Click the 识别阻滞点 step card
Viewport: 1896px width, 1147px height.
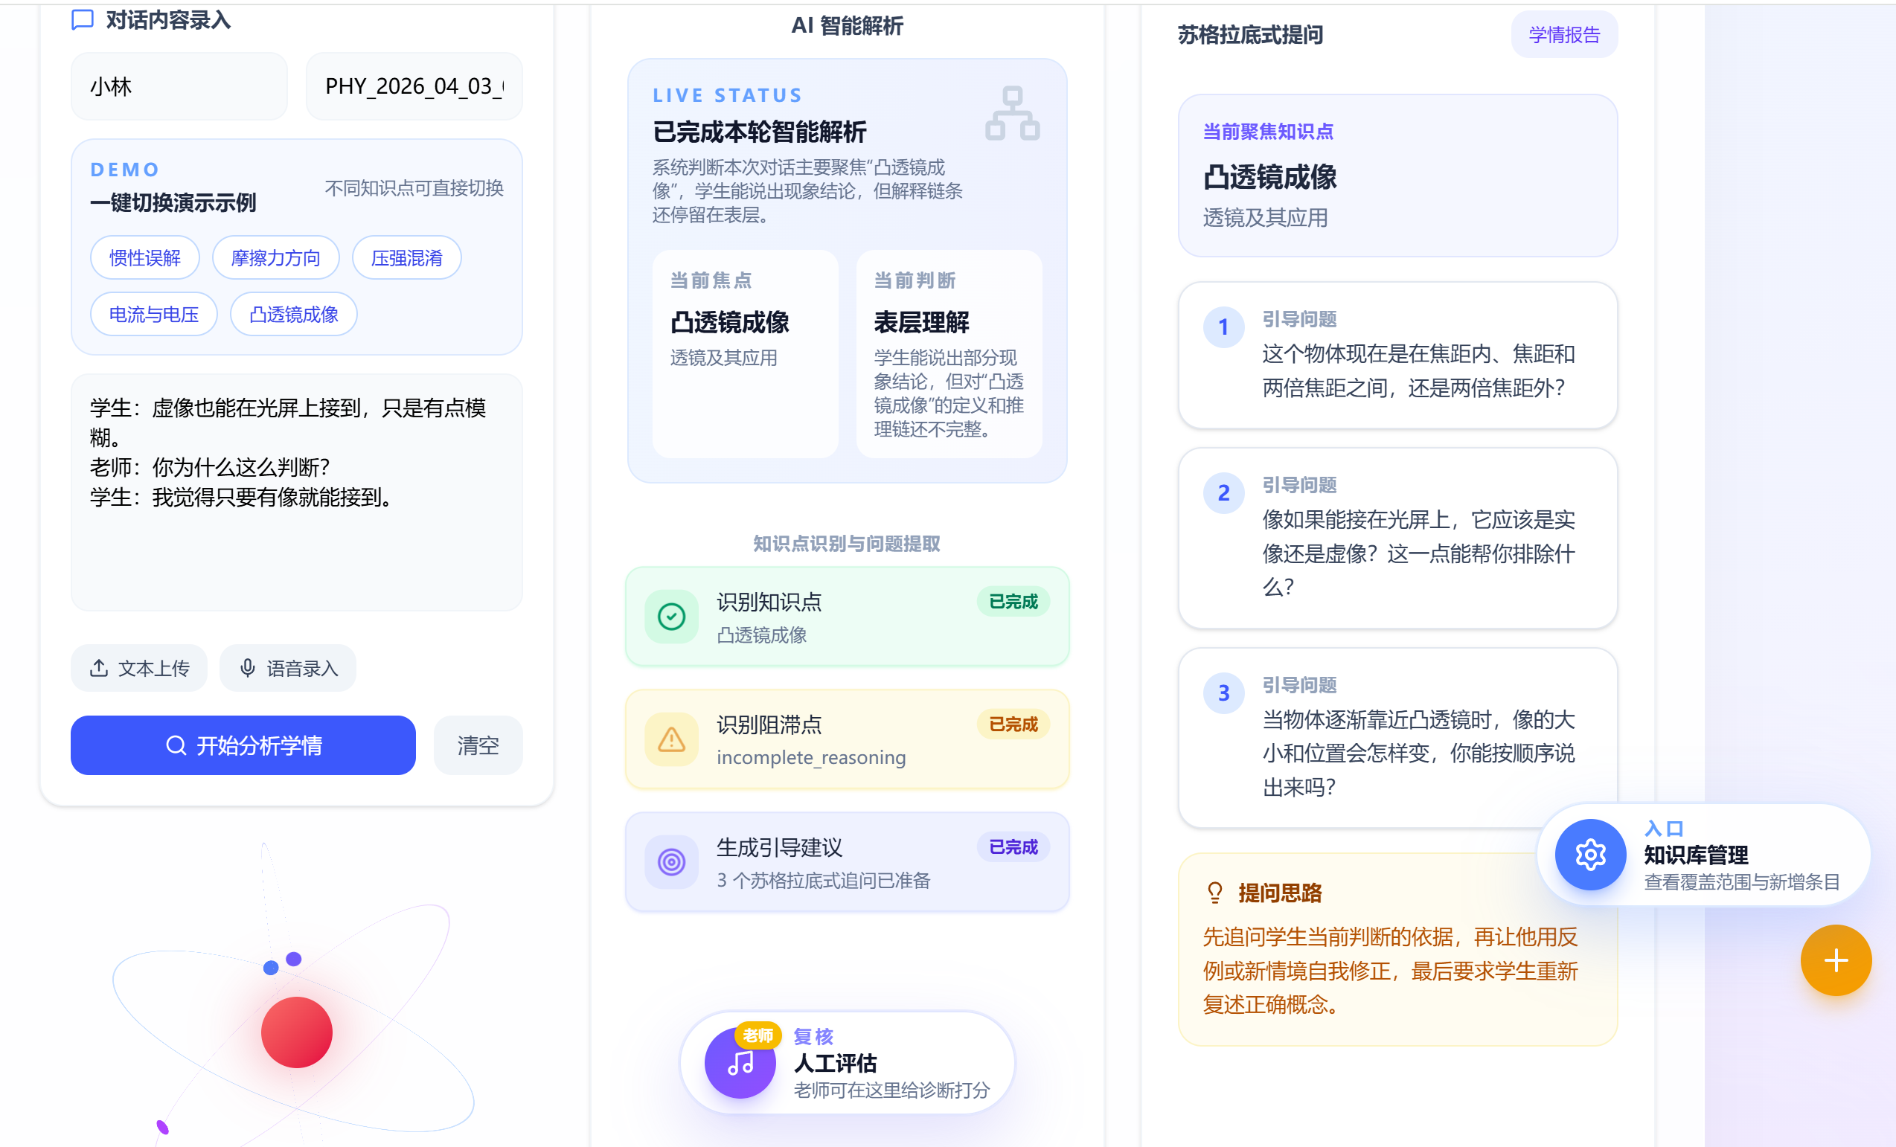click(848, 739)
